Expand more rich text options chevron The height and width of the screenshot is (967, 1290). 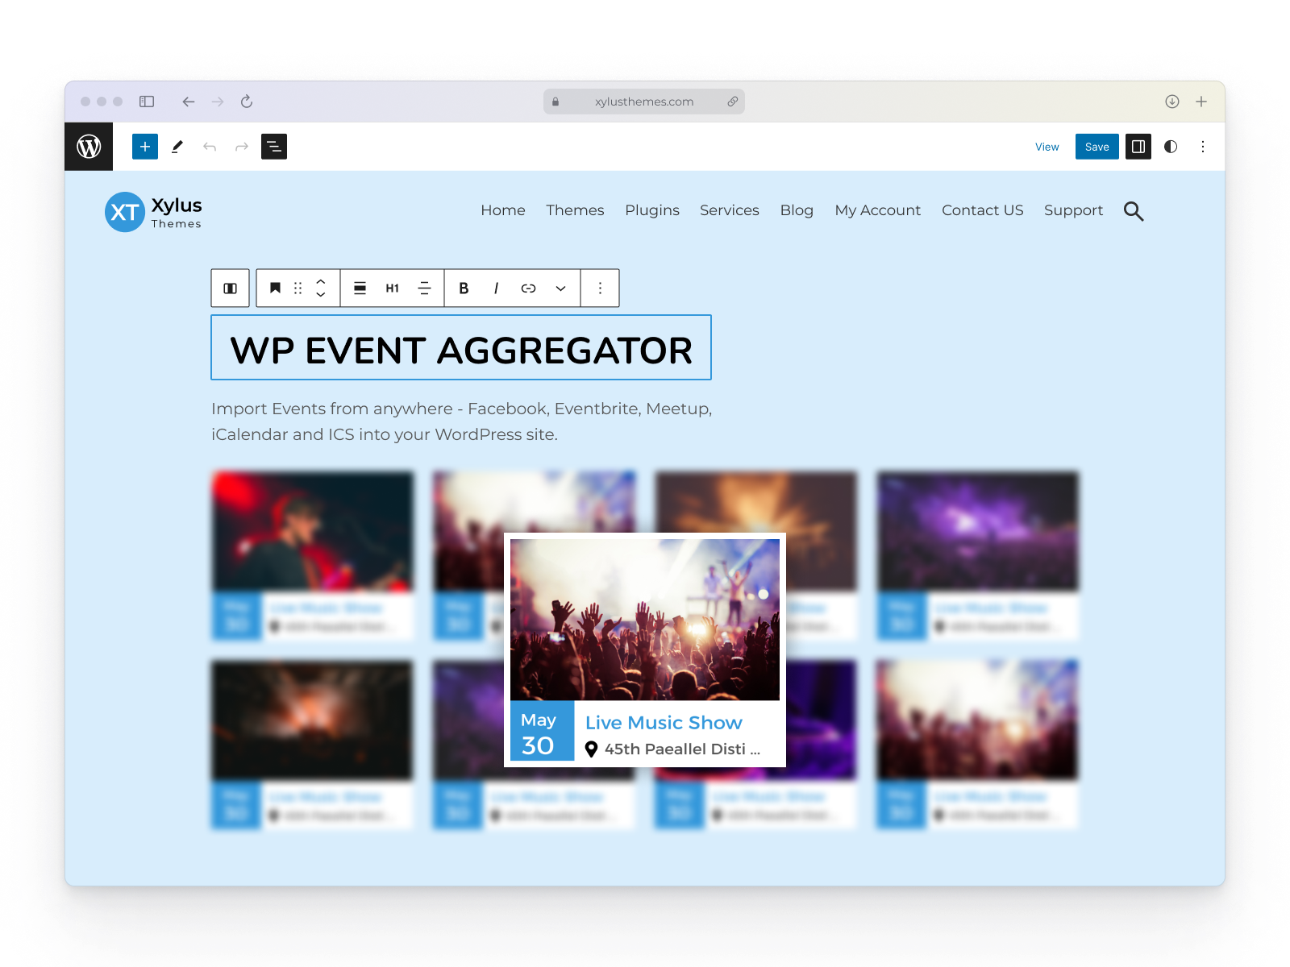pyautogui.click(x=560, y=288)
